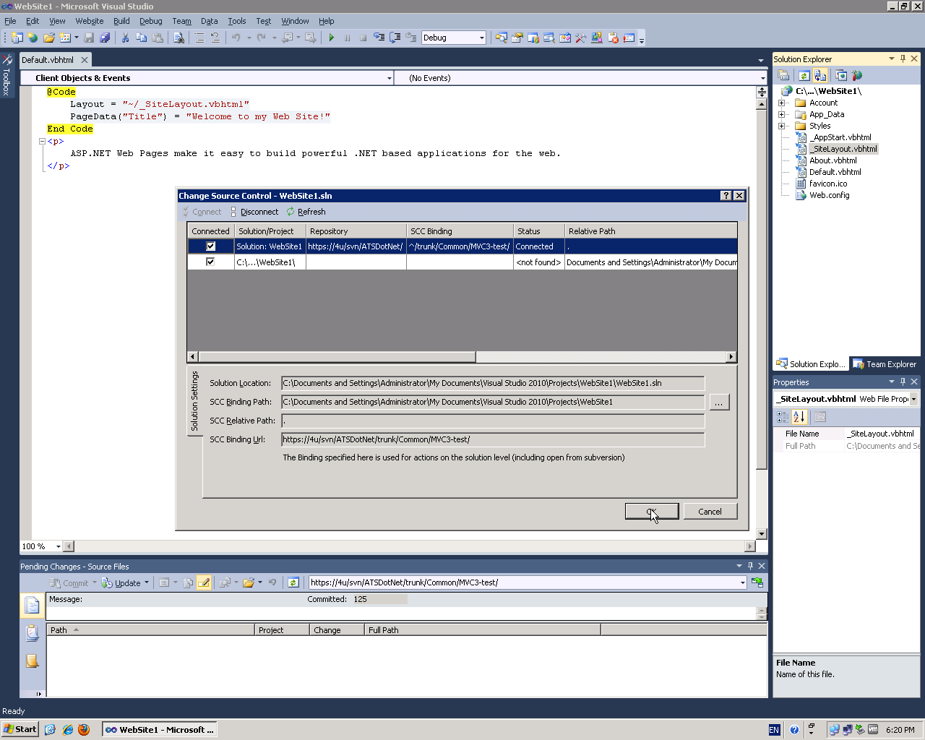Click the SCC Binding Url field
Screen dimensions: 925x740
493,439
